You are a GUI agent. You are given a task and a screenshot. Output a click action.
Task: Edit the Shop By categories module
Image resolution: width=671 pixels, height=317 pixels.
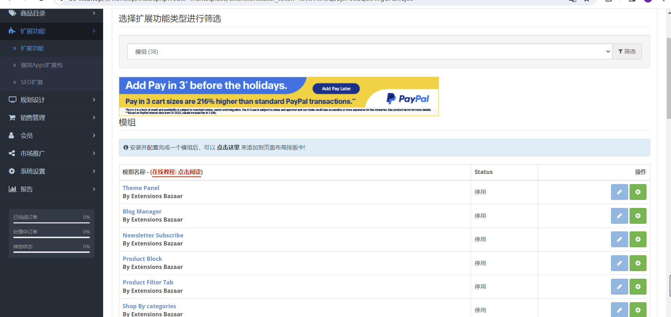pyautogui.click(x=619, y=310)
